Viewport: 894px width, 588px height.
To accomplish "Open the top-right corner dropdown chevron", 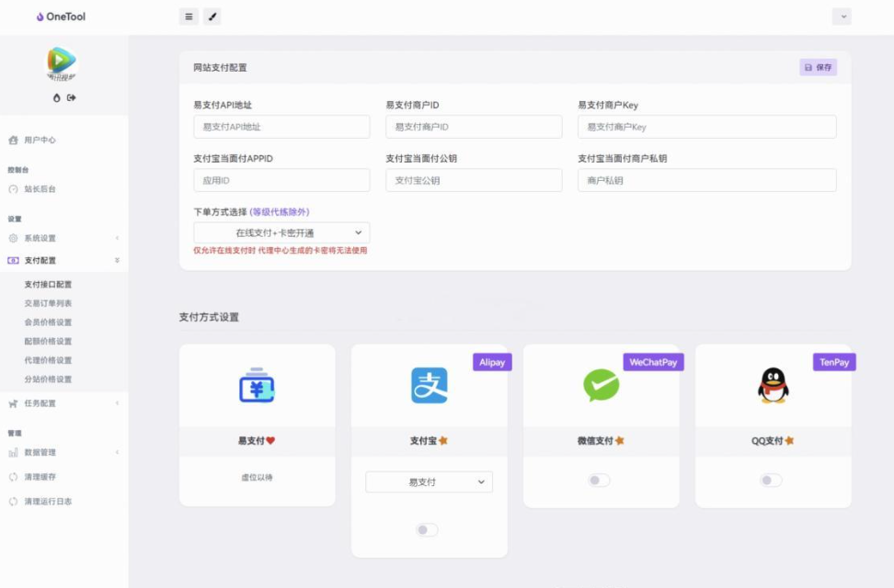I will tap(842, 16).
